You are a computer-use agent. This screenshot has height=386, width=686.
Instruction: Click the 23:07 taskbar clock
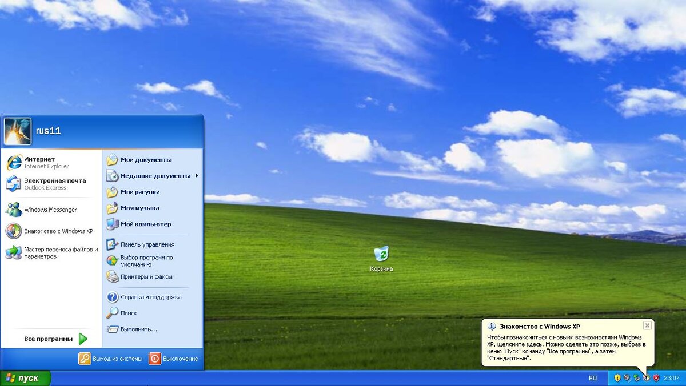671,378
